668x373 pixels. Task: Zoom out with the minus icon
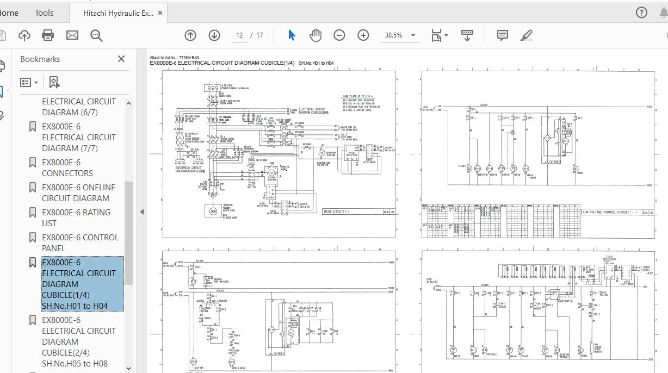point(339,35)
